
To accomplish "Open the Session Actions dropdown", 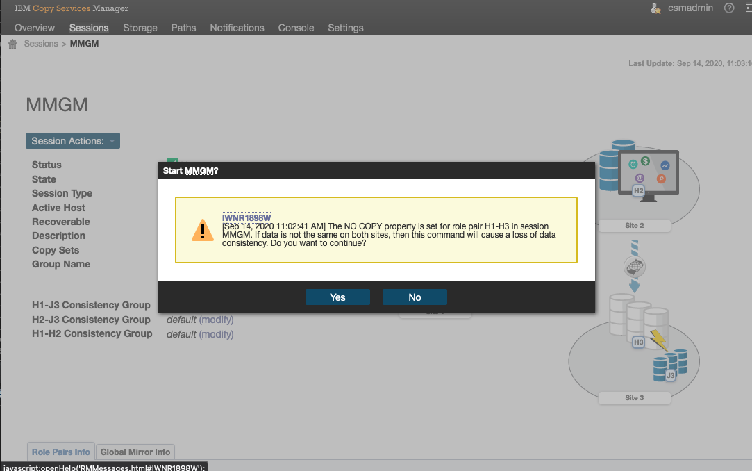I will (73, 141).
